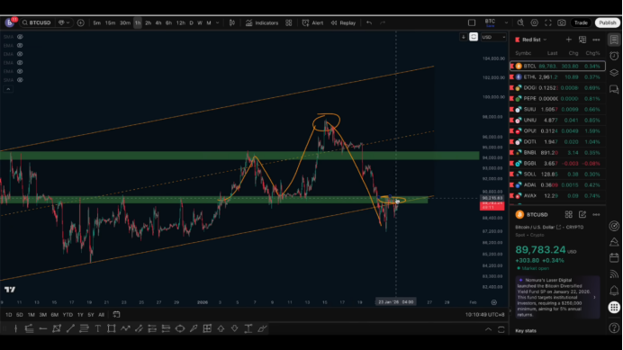
Task: Open diamond dropdown beside BTCUSD search
Action: [64, 23]
